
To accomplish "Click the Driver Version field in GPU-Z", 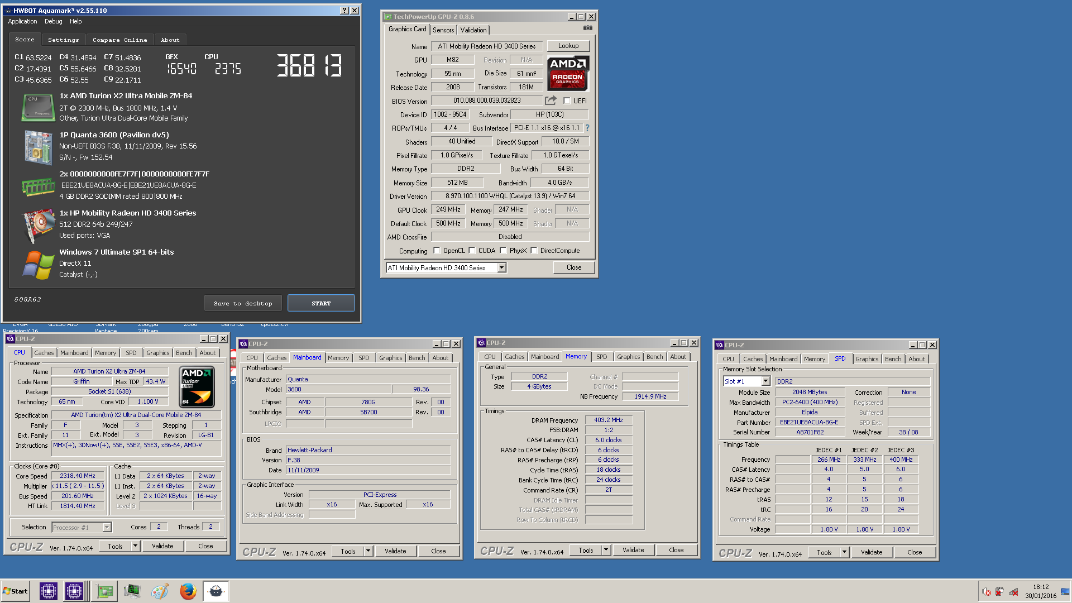I will click(510, 196).
